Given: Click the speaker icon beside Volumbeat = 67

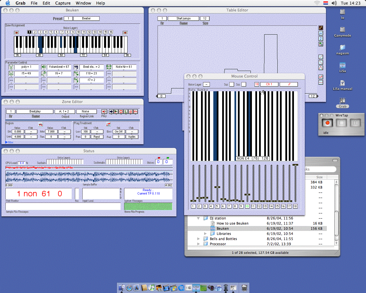Looking at the screenshot, I should pos(44,67).
